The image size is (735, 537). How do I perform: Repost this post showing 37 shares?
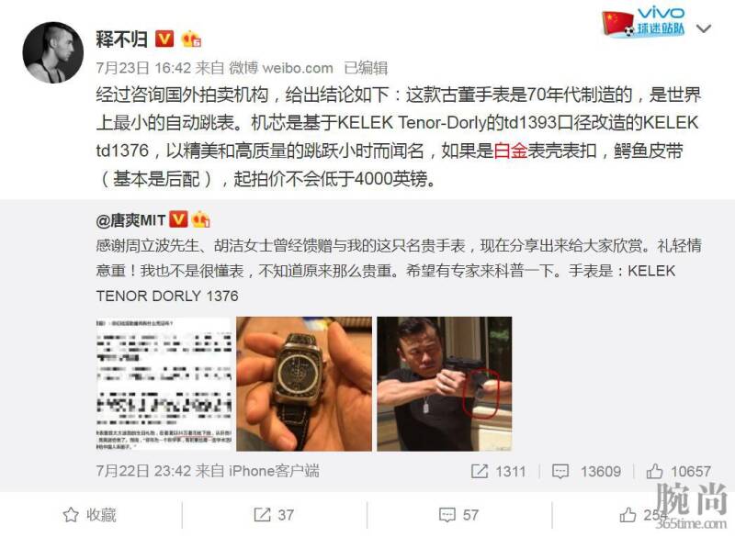tap(274, 515)
